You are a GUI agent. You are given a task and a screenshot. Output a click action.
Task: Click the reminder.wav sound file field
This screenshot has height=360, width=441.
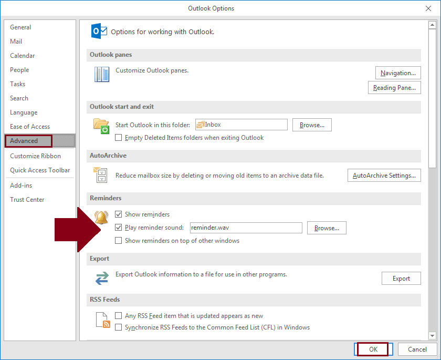click(x=246, y=228)
